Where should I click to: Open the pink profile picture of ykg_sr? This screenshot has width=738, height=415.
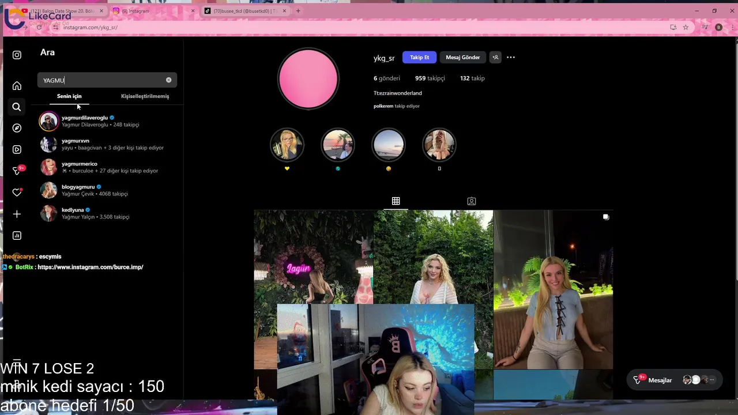pyautogui.click(x=308, y=79)
